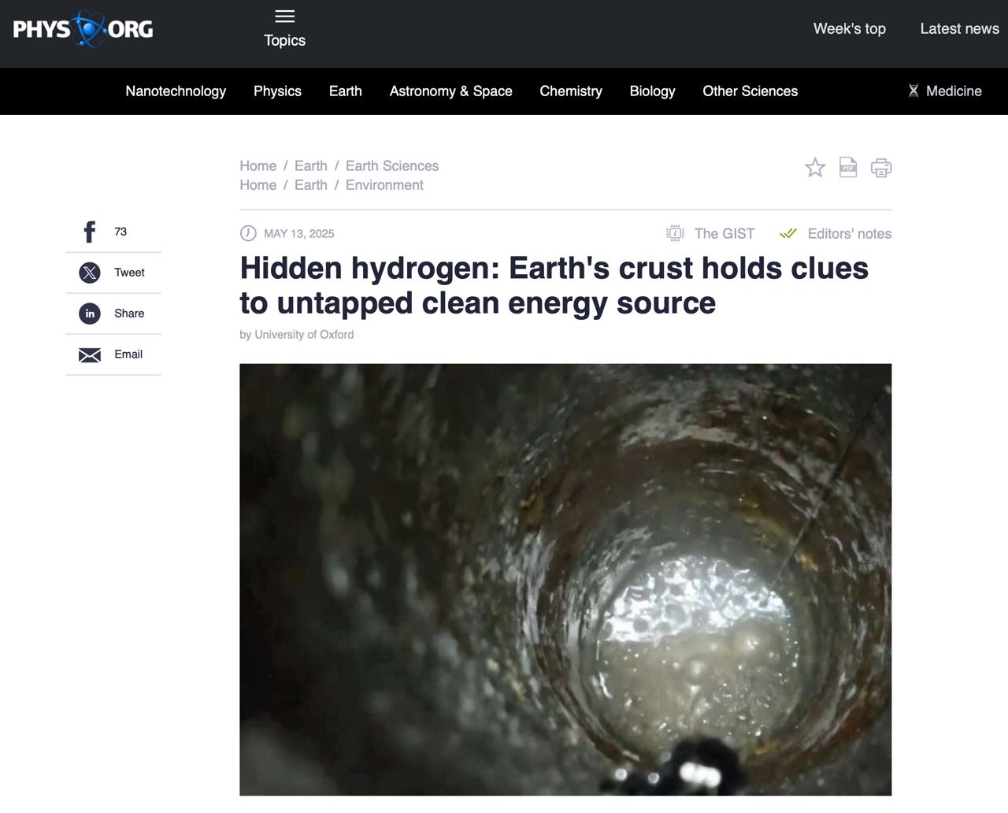The image size is (1008, 813).
Task: Show the Editors' notes
Action: coord(836,234)
